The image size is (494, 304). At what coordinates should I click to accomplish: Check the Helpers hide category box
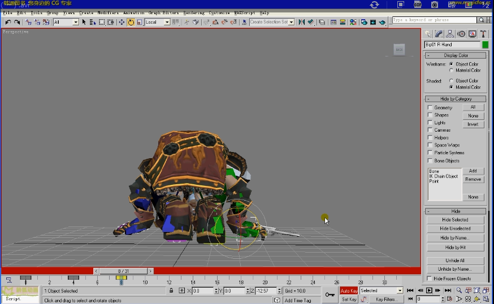(430, 137)
